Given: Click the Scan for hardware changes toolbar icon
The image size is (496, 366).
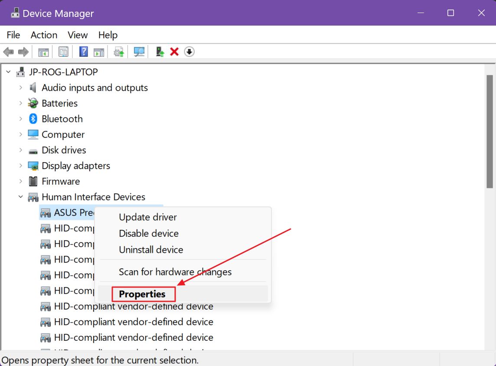Looking at the screenshot, I should [x=139, y=52].
